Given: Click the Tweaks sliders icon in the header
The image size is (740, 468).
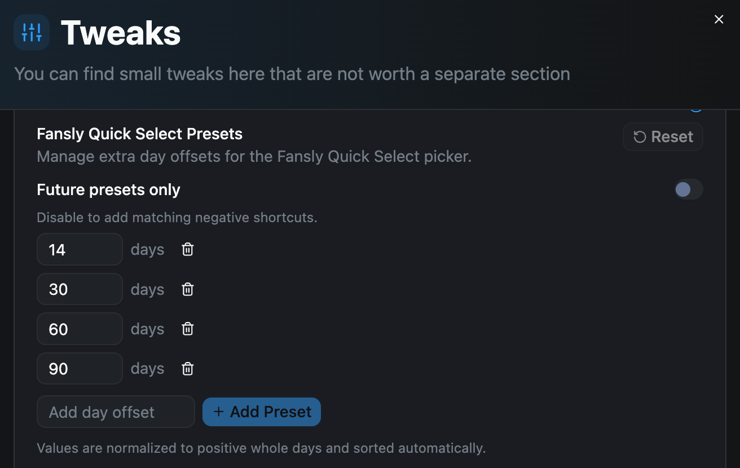Looking at the screenshot, I should coord(31,32).
